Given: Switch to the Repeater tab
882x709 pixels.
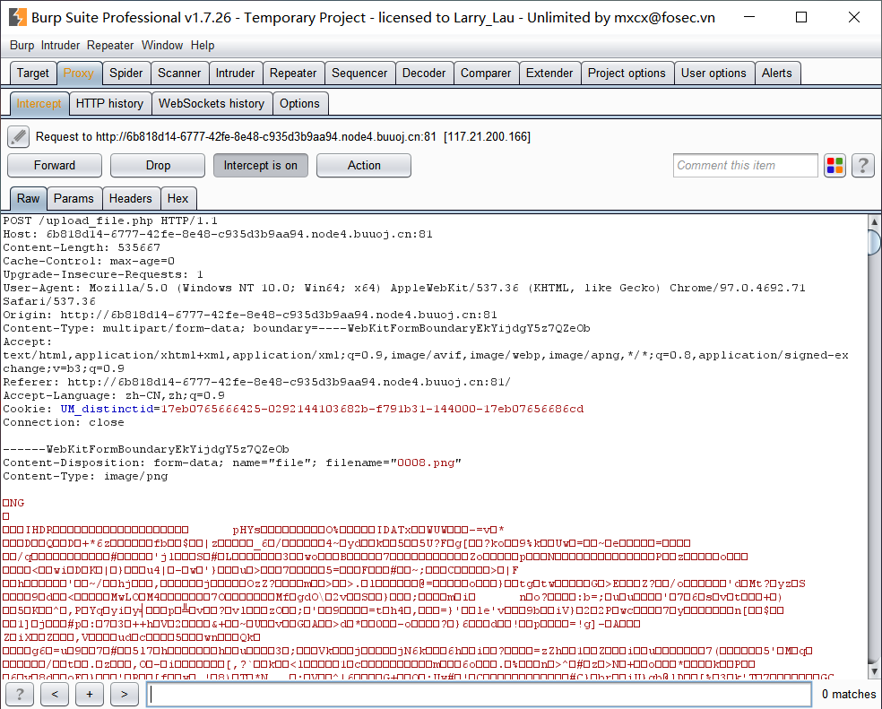Looking at the screenshot, I should pyautogui.click(x=293, y=73).
